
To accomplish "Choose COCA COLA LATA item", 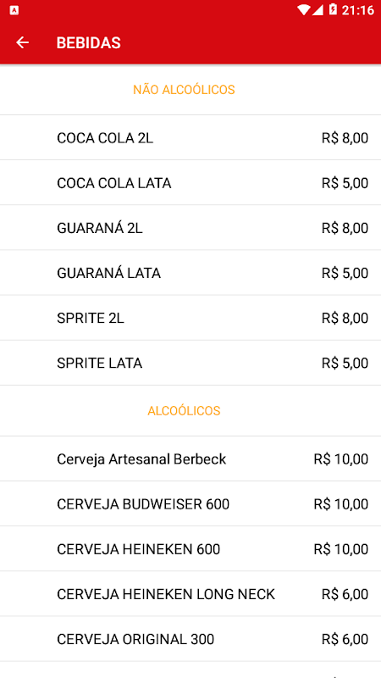I will [x=190, y=183].
